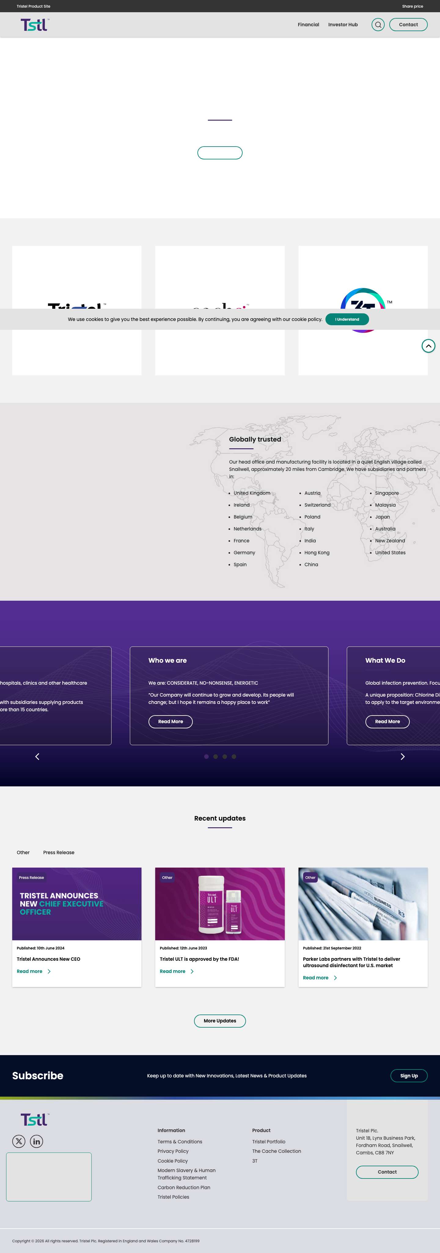Open the Financial menu

pyautogui.click(x=309, y=25)
